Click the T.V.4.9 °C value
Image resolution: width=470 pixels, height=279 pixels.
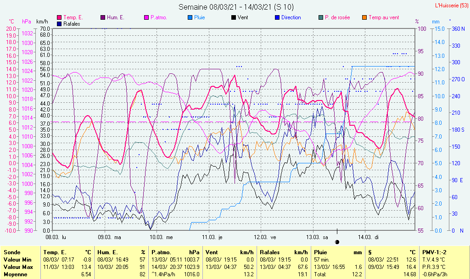(x=434, y=260)
